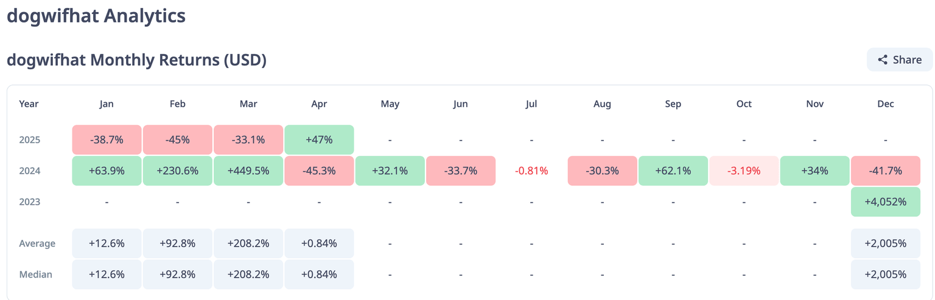Select the 2024 May +32.1% cell

coord(390,171)
